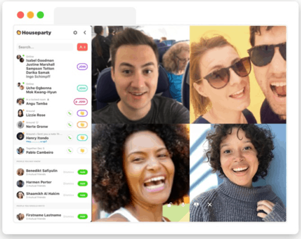Call Nerte Gronw with the phone icon

[70, 125]
